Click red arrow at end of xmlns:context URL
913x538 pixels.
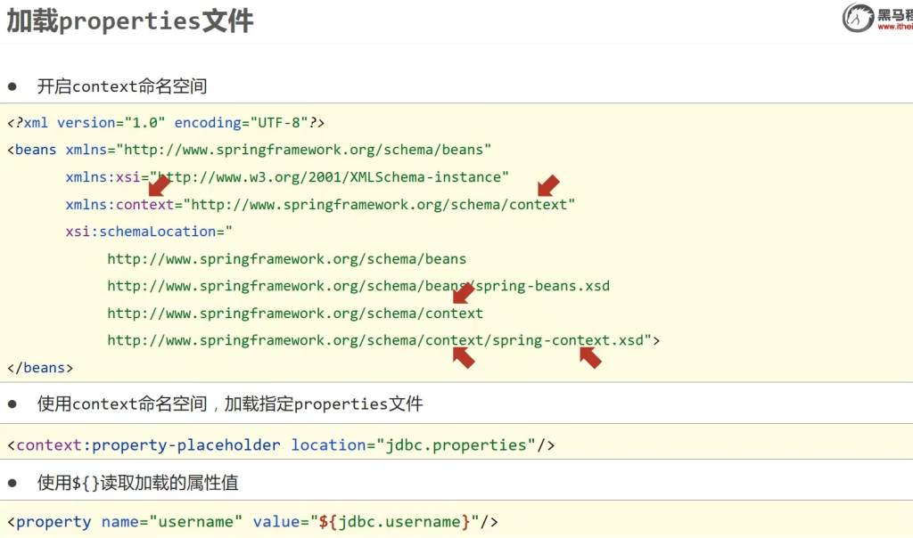tap(547, 185)
